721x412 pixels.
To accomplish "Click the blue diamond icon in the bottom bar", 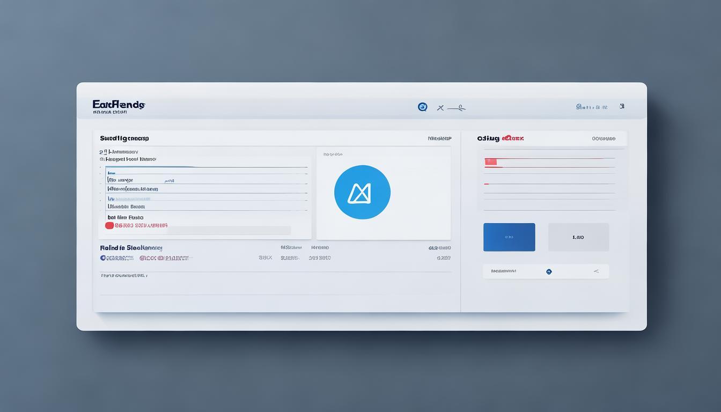I will (x=549, y=271).
